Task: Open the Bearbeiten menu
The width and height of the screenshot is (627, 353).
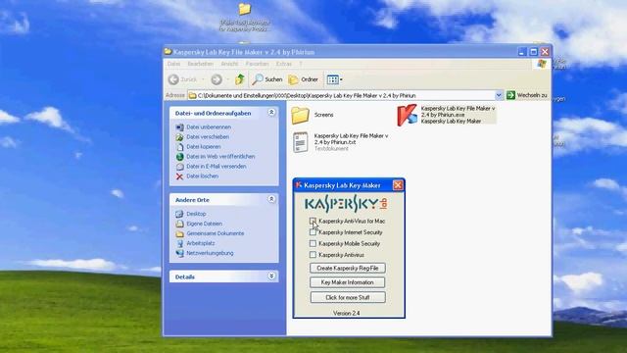Action: (x=200, y=64)
